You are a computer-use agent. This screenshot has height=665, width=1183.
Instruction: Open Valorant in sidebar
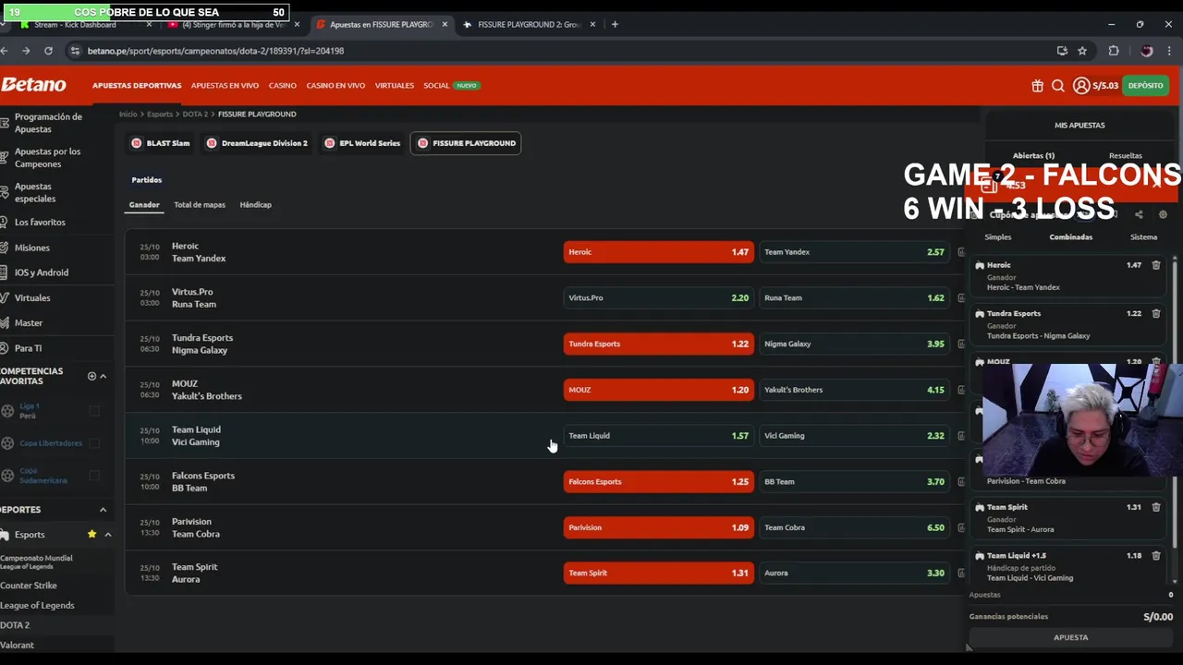tap(17, 645)
